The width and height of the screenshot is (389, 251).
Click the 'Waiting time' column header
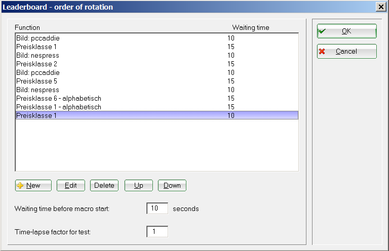(x=250, y=27)
